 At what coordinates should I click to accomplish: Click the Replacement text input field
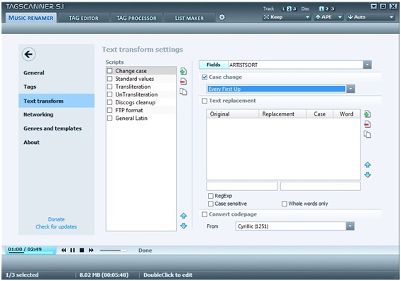coord(320,186)
